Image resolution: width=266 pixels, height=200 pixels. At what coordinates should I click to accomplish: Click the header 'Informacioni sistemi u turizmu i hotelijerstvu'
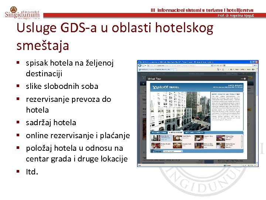tap(205, 10)
